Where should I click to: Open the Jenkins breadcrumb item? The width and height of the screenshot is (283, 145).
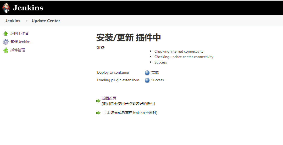13,21
